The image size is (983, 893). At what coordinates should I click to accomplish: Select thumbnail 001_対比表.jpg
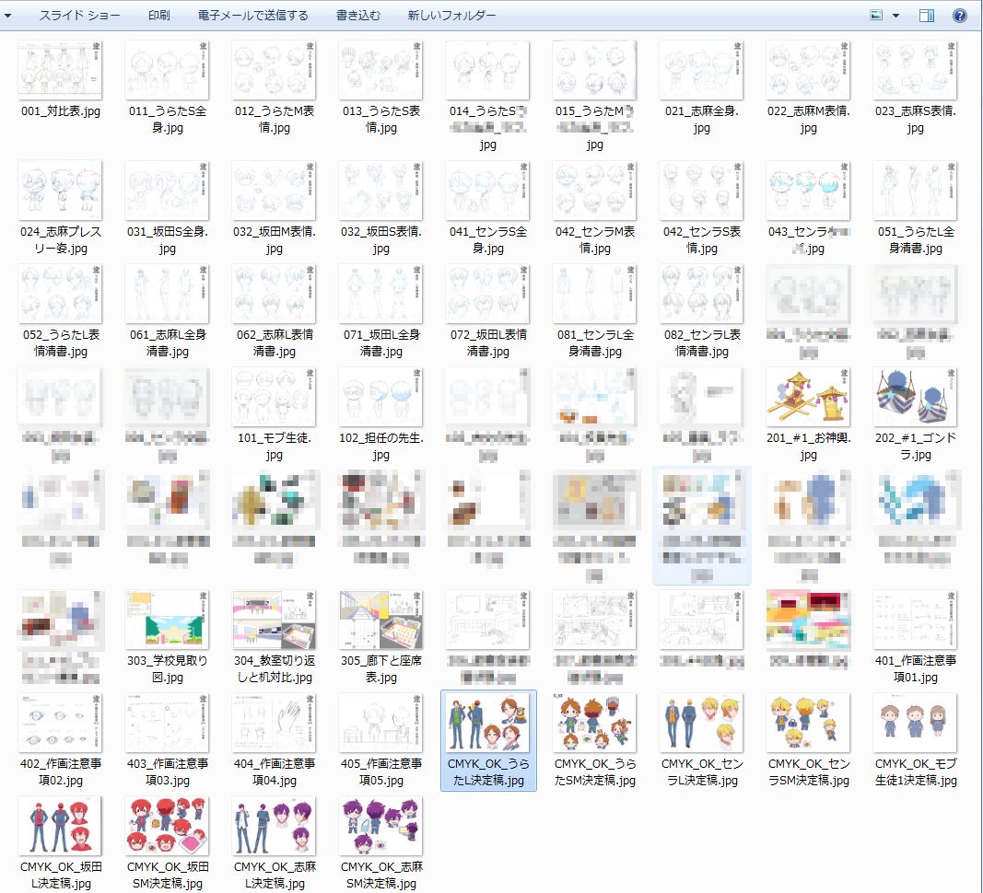[x=61, y=71]
